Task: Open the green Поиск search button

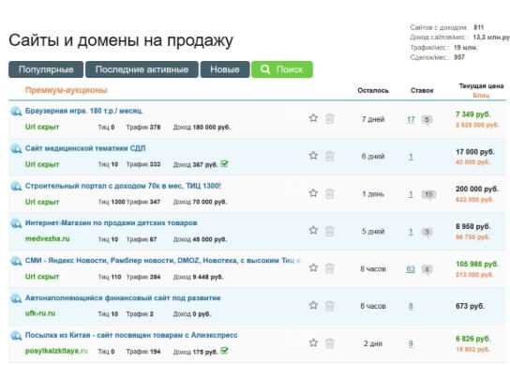Action: tap(282, 69)
